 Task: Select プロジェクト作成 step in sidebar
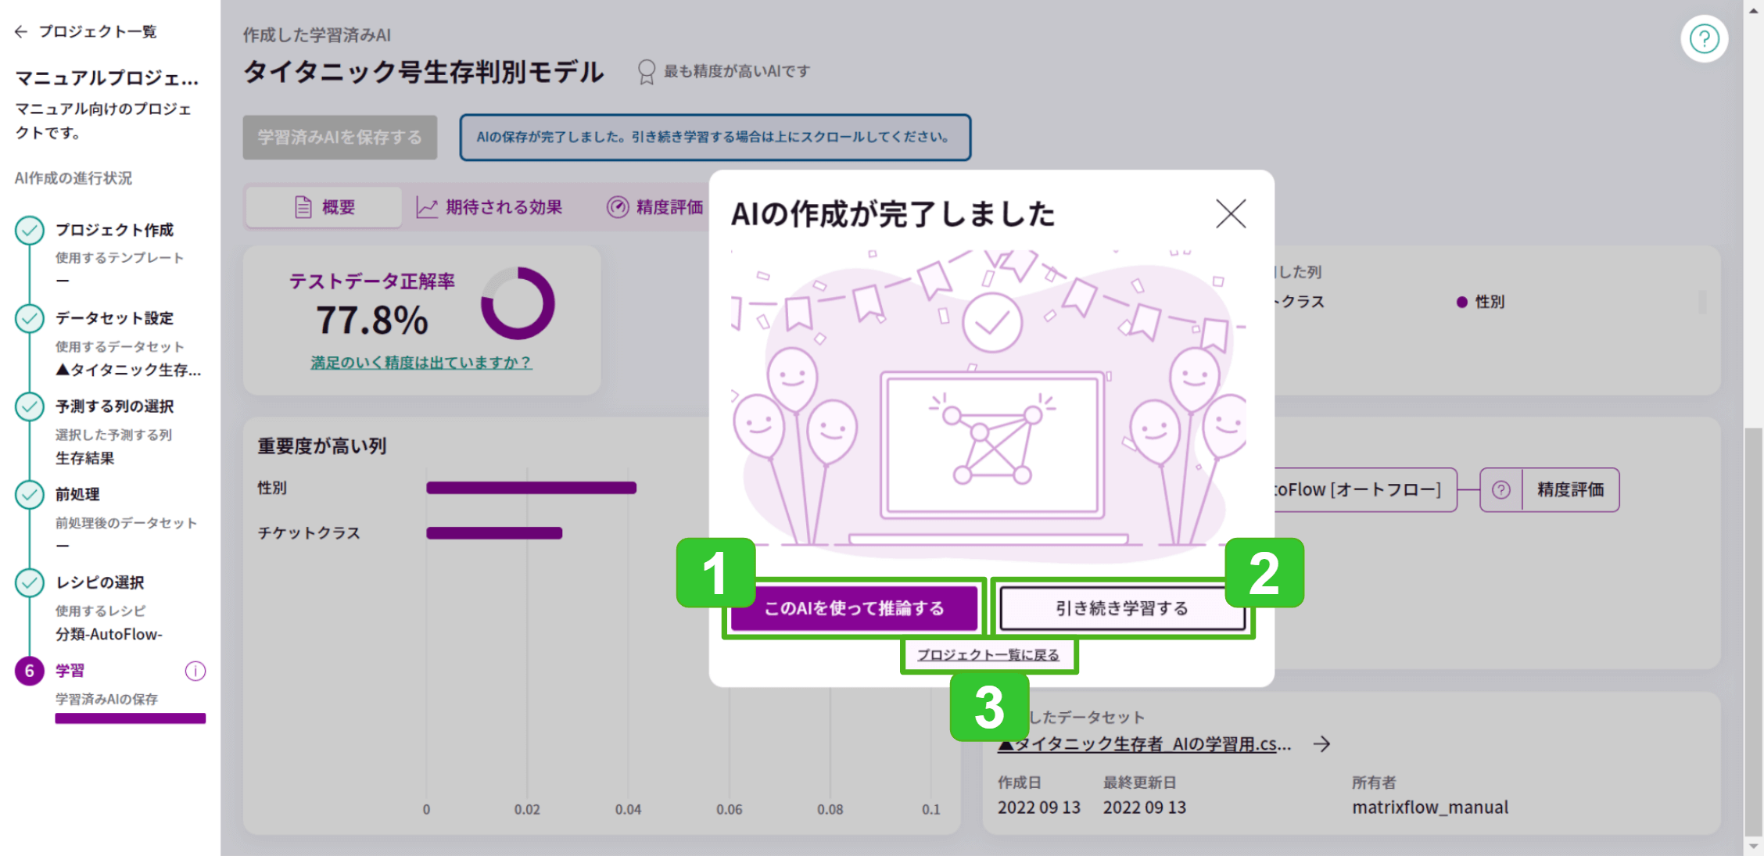(114, 230)
